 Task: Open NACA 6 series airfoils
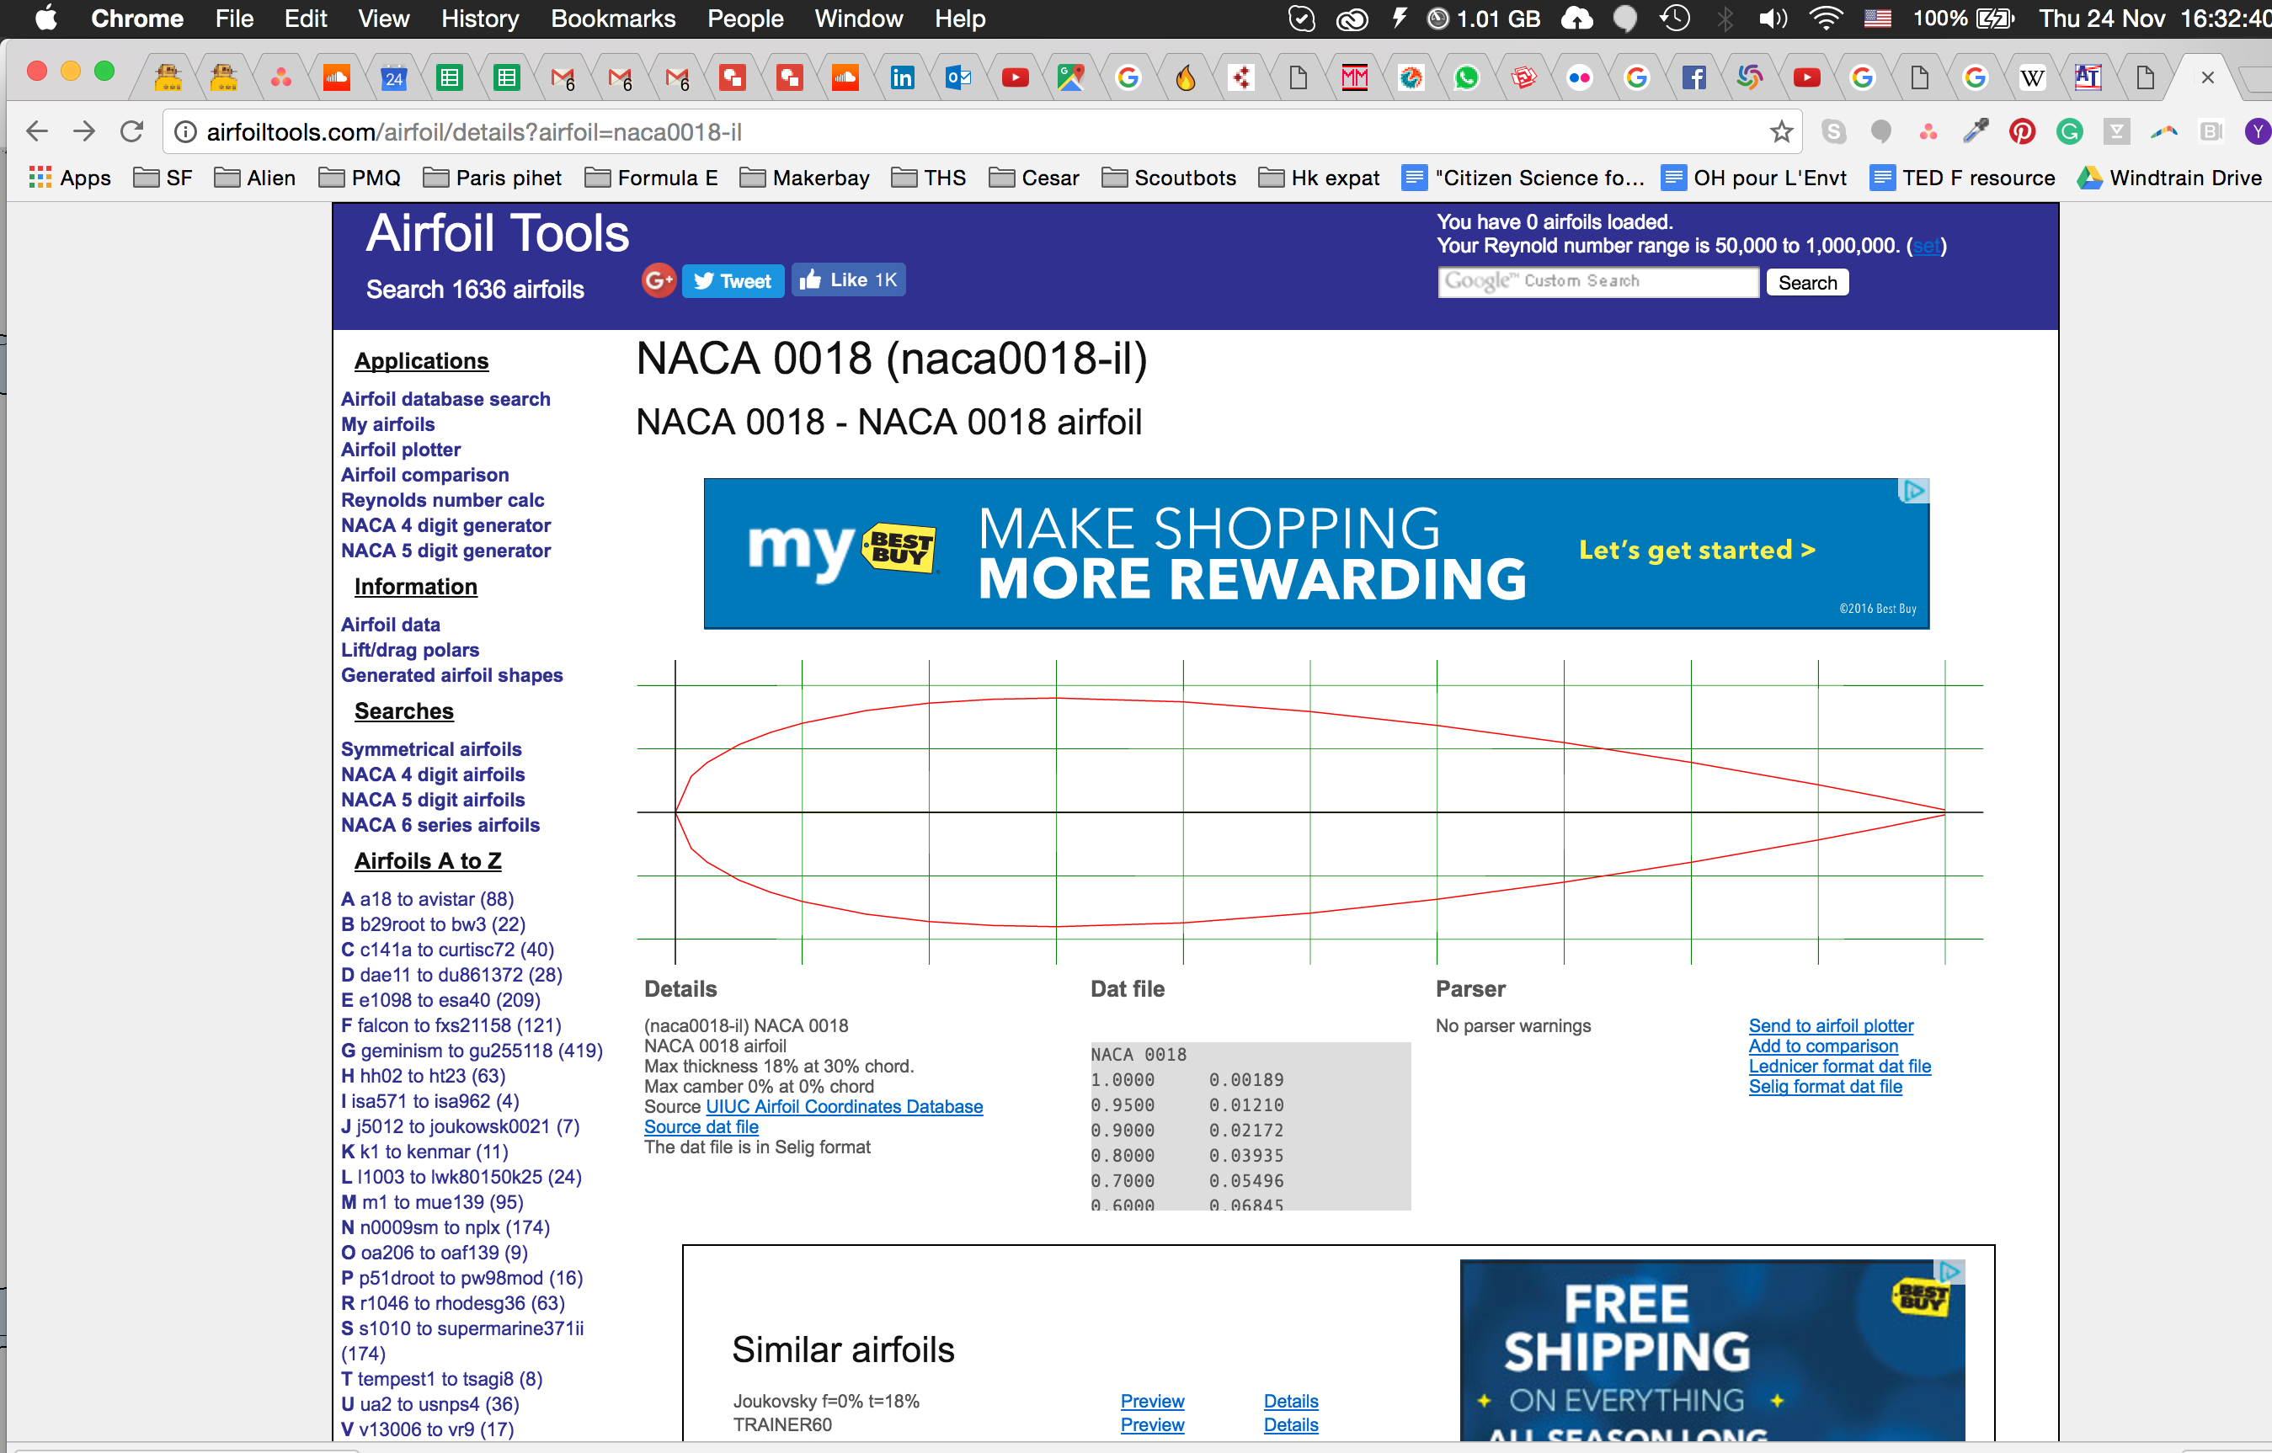click(x=440, y=825)
